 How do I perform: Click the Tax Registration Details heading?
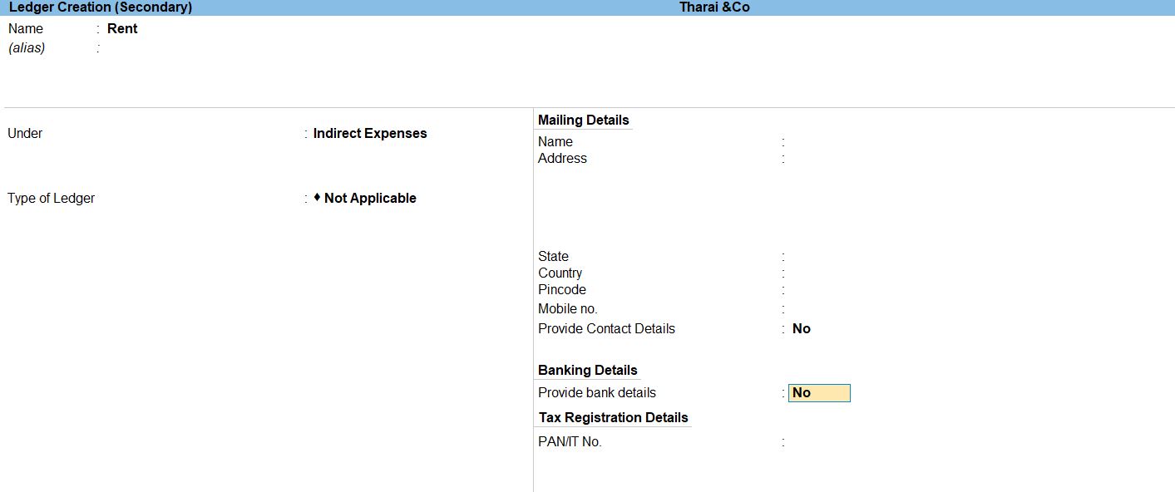613,418
